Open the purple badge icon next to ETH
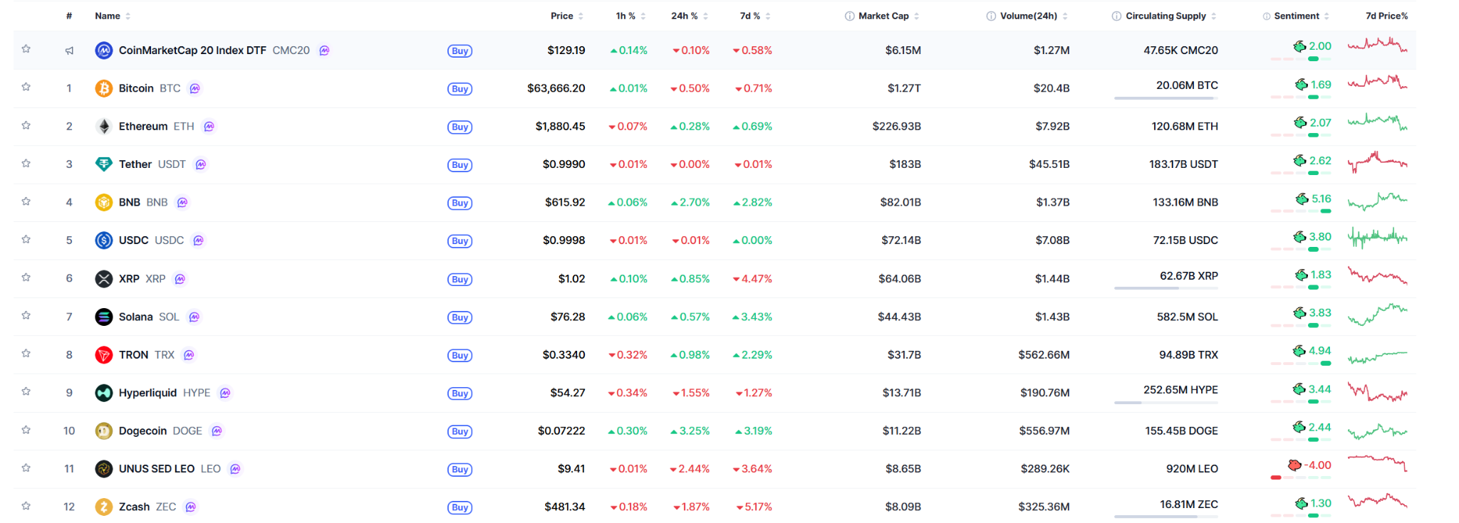 (x=209, y=127)
